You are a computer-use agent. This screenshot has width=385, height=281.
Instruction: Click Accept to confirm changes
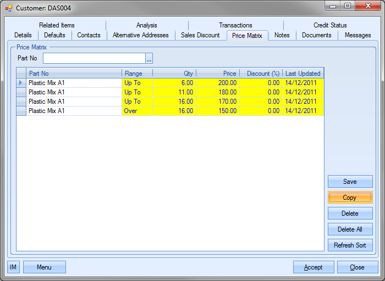[313, 267]
